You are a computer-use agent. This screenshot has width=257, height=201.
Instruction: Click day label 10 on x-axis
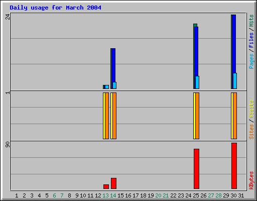[83, 195]
